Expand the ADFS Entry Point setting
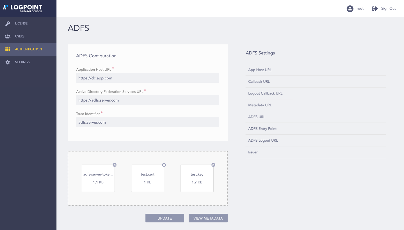The width and height of the screenshot is (404, 230). pos(316,128)
